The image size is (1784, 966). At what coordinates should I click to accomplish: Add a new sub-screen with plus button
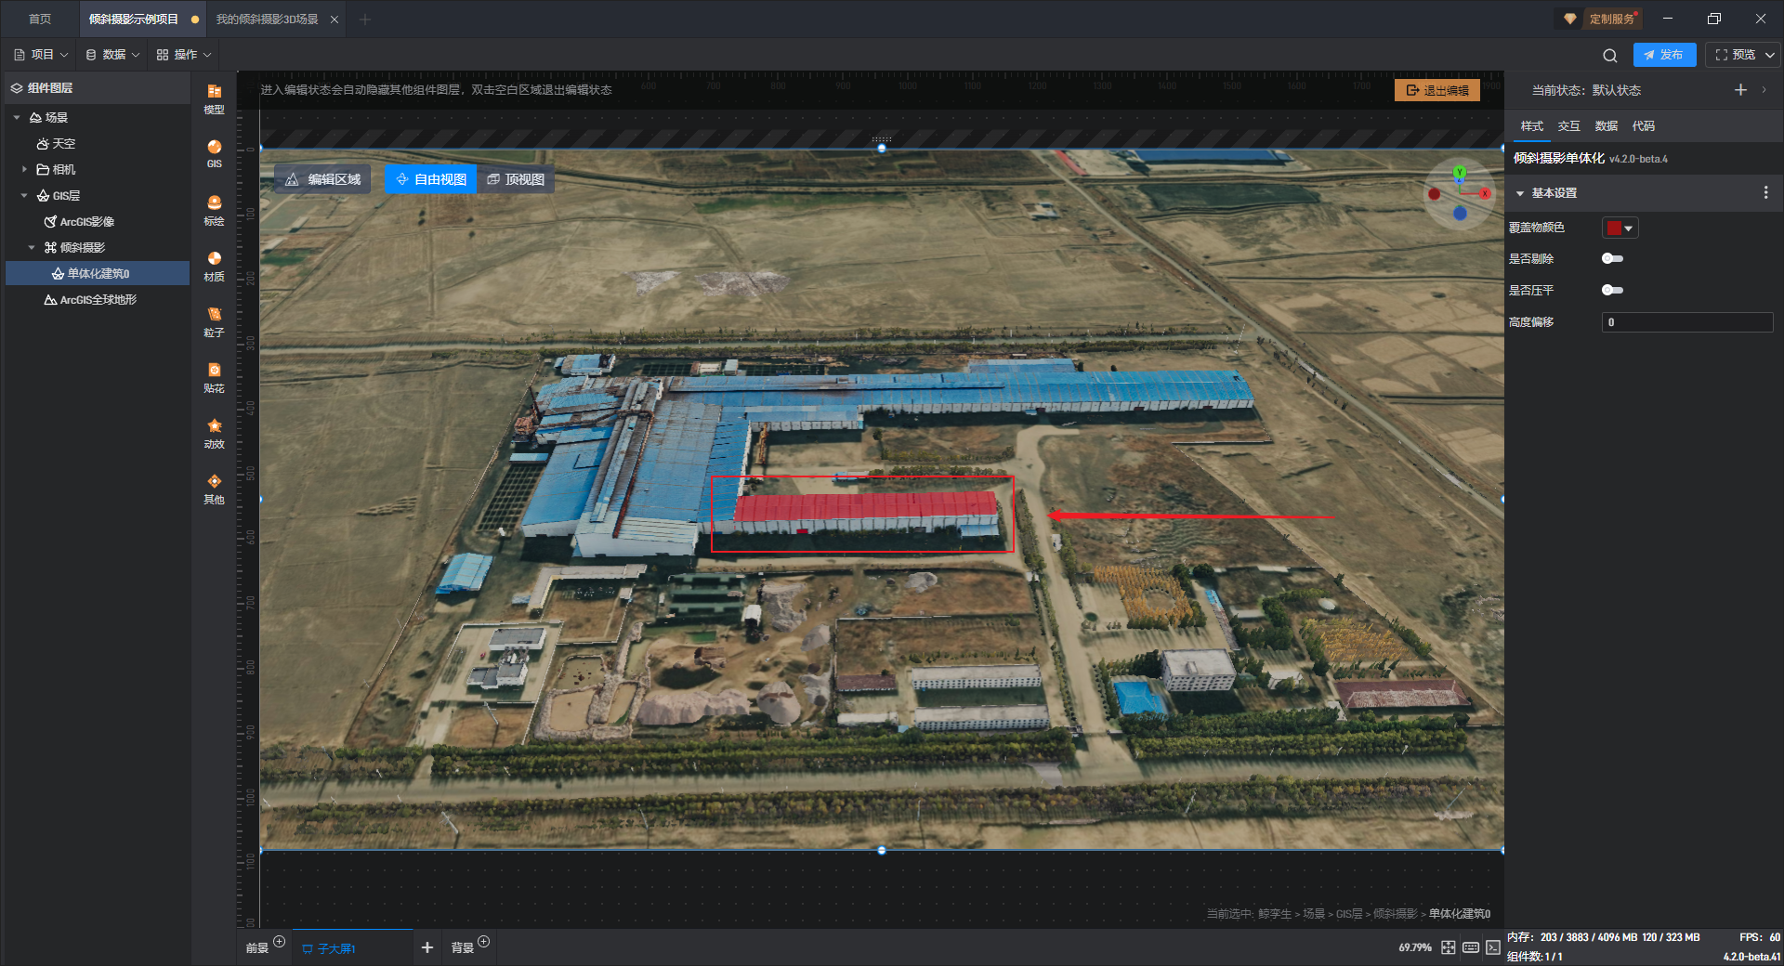pyautogui.click(x=427, y=947)
